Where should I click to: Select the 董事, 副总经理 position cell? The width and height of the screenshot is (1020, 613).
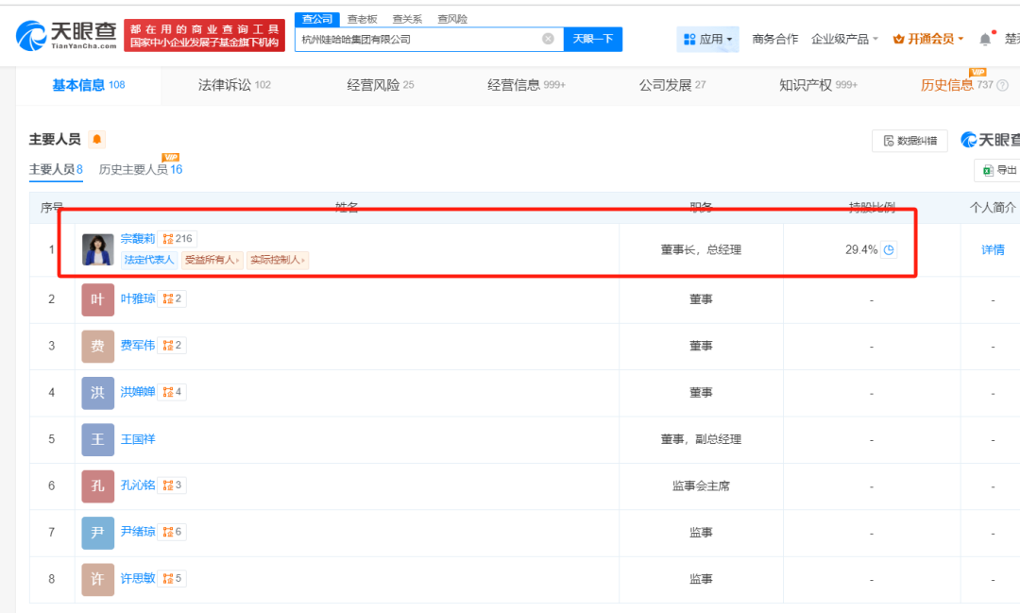coord(701,439)
